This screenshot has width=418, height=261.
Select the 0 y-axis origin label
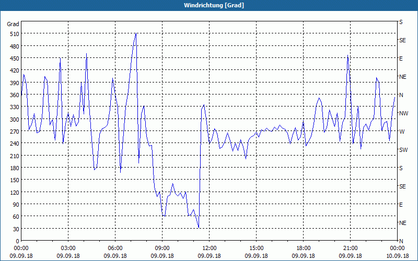pyautogui.click(x=18, y=241)
